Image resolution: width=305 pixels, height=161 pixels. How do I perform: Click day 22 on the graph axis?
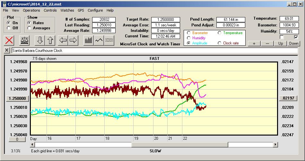point(185,138)
